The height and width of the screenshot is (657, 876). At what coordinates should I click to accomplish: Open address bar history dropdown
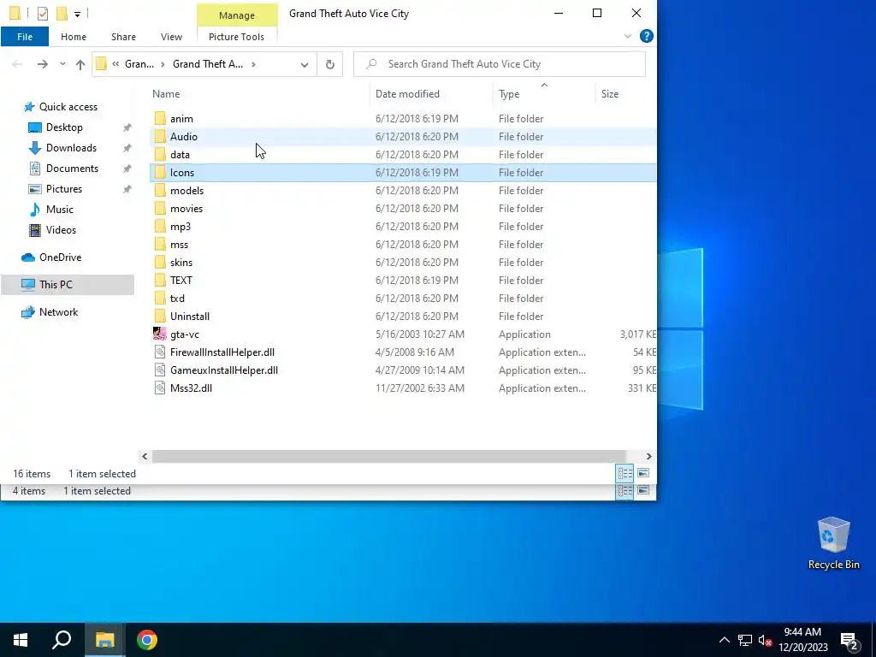tap(305, 64)
